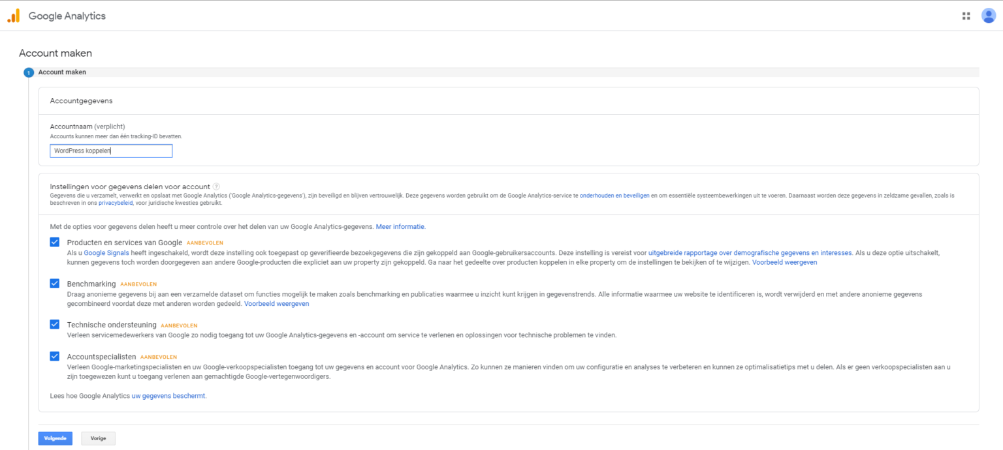Image resolution: width=1003 pixels, height=450 pixels.
Task: Click Voorbeeld weergeven in the Producten section
Action: click(784, 262)
